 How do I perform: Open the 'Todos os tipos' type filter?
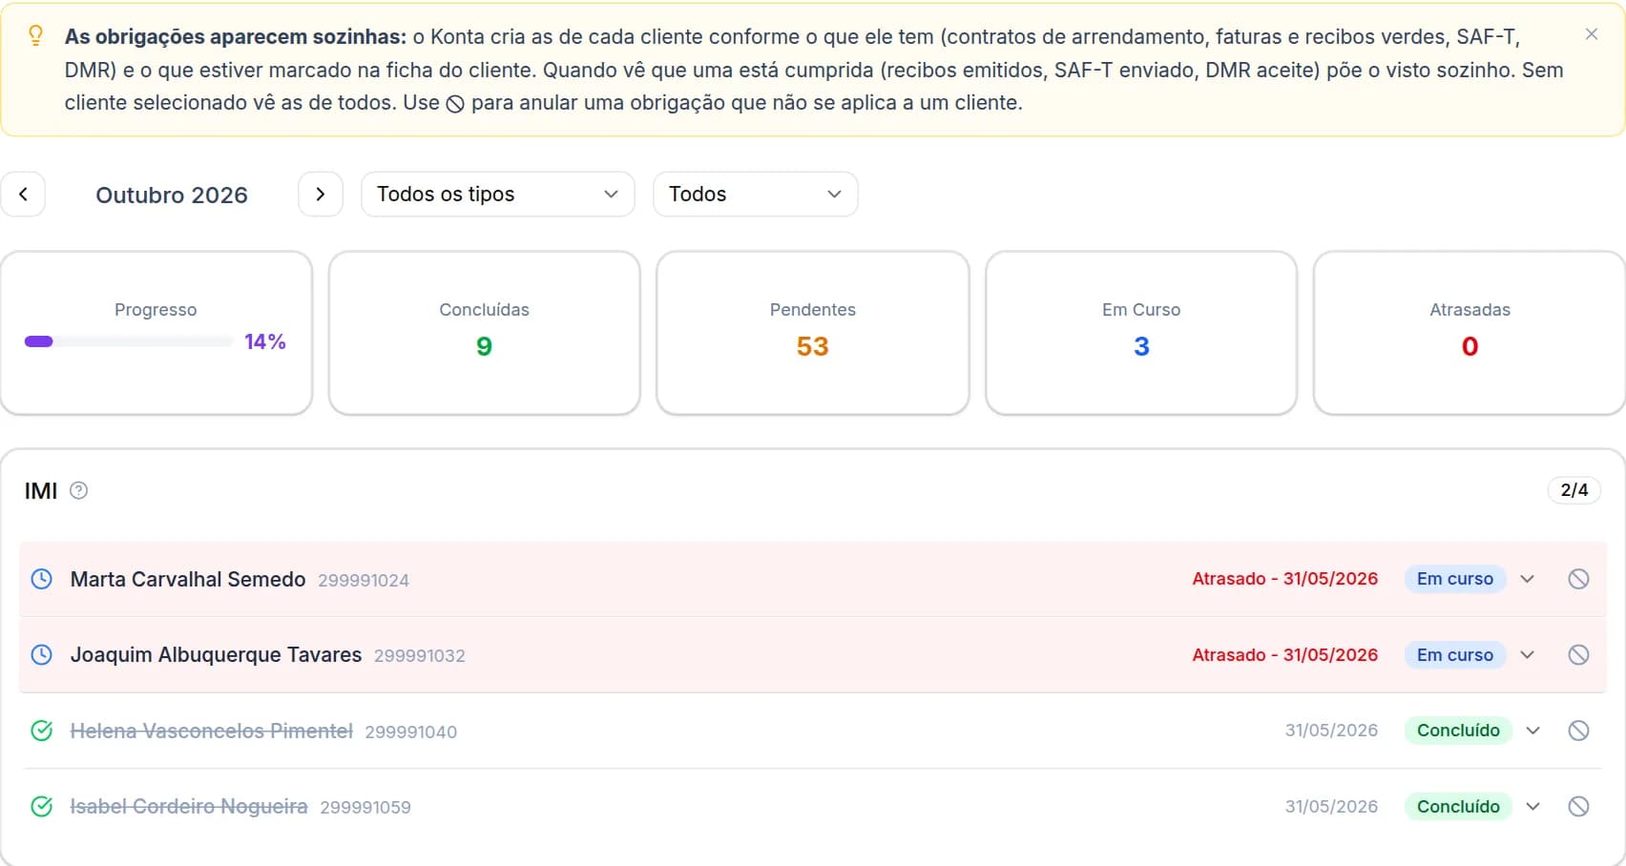pyautogui.click(x=497, y=194)
